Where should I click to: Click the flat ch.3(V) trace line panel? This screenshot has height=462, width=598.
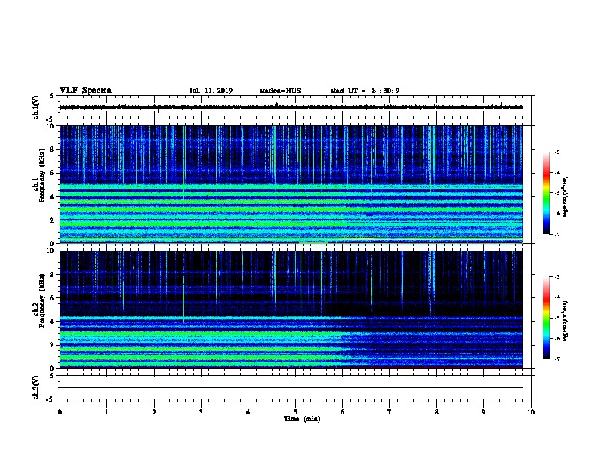[295, 387]
